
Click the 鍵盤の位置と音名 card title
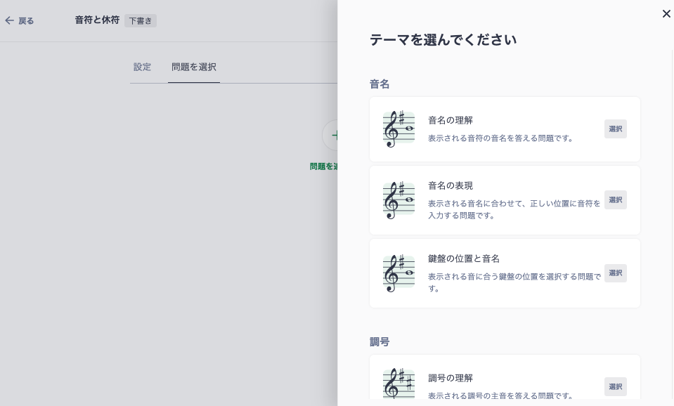click(464, 258)
